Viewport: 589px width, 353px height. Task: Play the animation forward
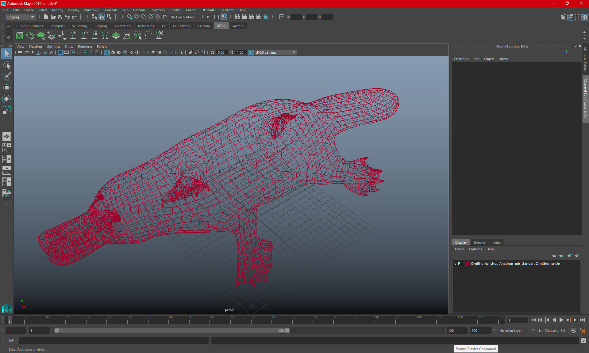[x=561, y=320]
